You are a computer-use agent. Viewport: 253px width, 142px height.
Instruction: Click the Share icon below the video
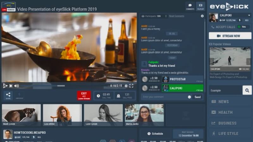click(x=8, y=96)
